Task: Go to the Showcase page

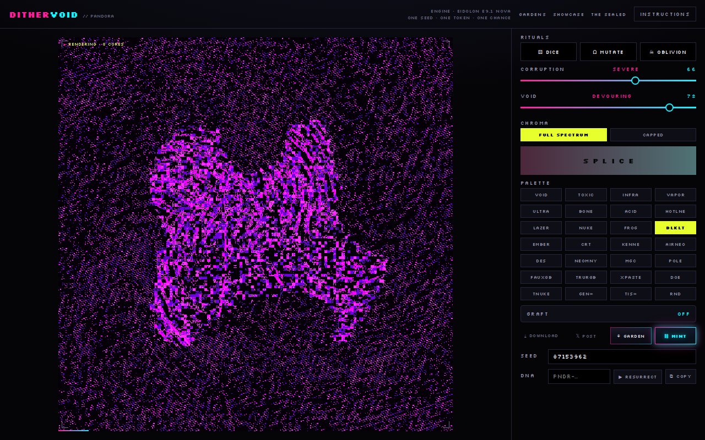Action: 569,14
